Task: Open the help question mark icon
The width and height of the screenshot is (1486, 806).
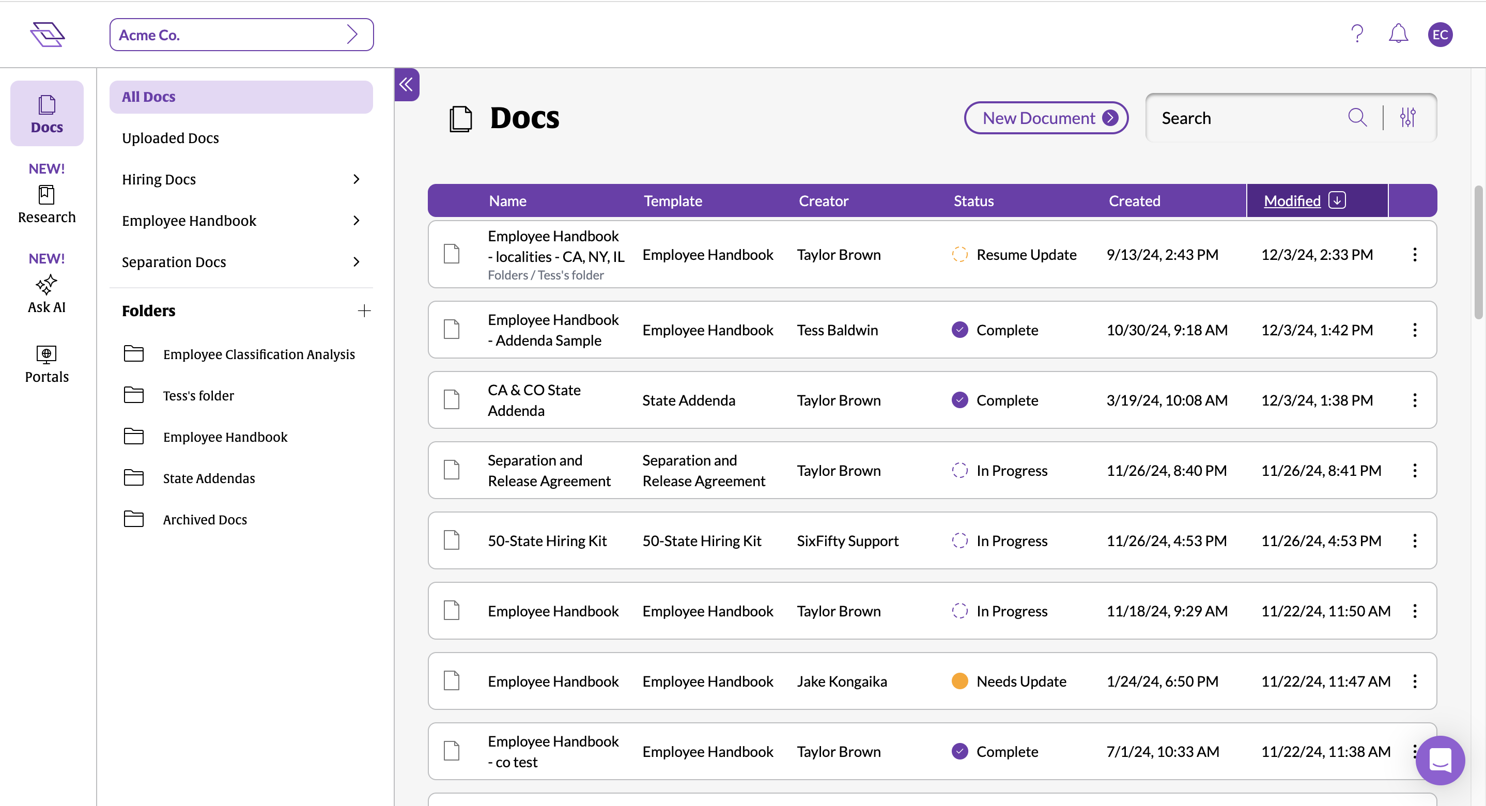Action: point(1357,34)
